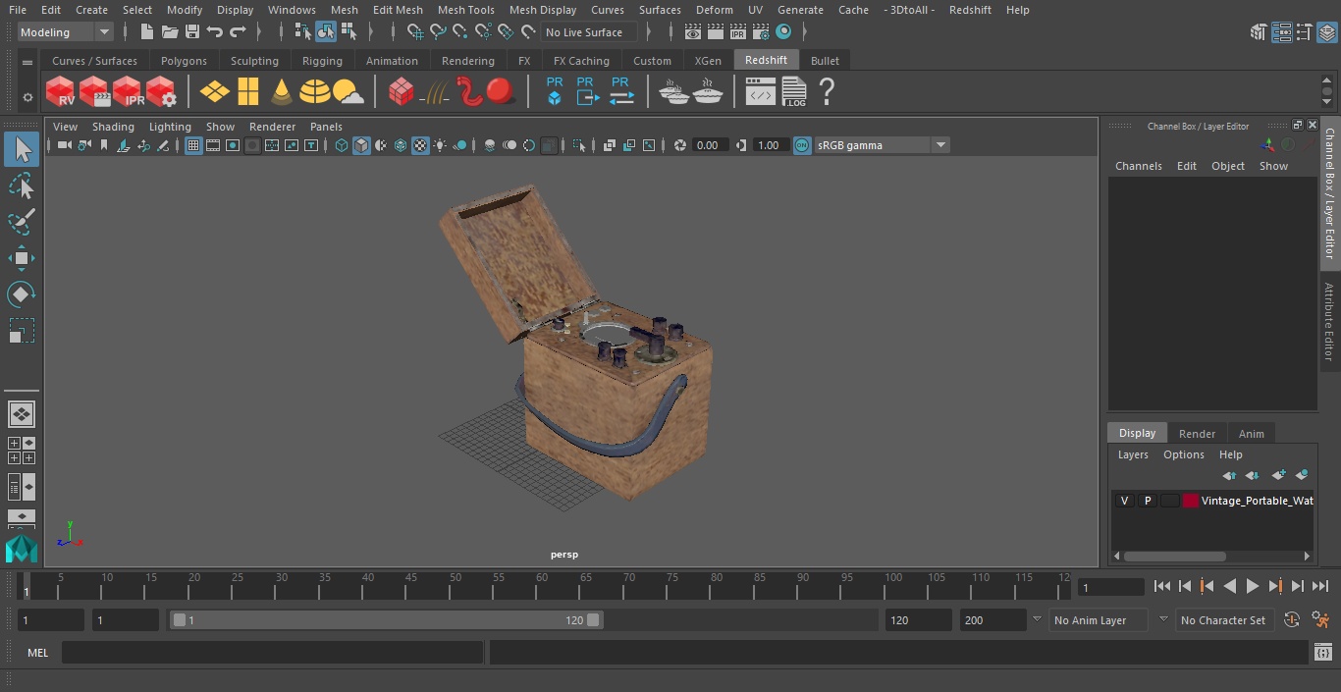Open the Modeling workspace dropdown
The width and height of the screenshot is (1341, 692).
click(x=66, y=32)
